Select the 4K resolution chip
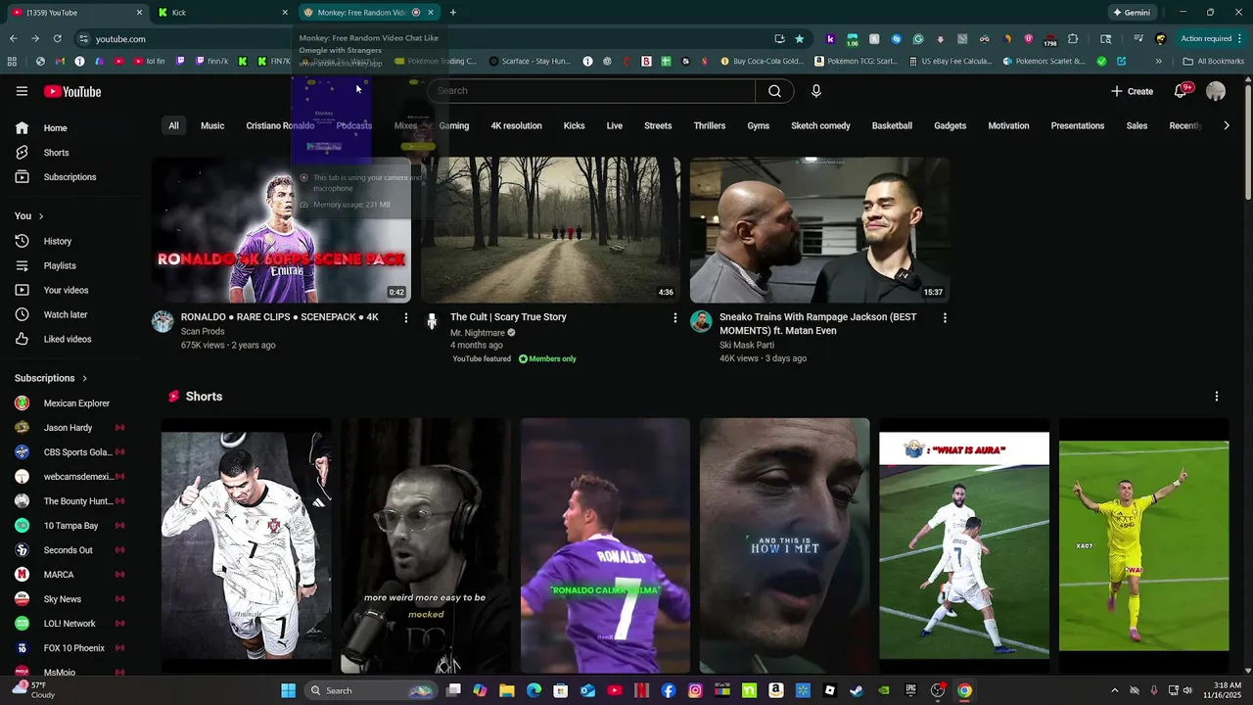The image size is (1253, 705). pyautogui.click(x=516, y=126)
